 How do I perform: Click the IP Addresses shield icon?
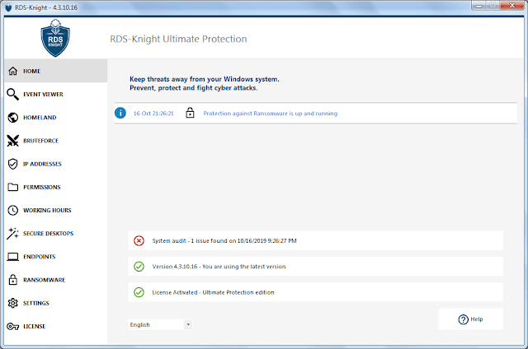click(13, 164)
